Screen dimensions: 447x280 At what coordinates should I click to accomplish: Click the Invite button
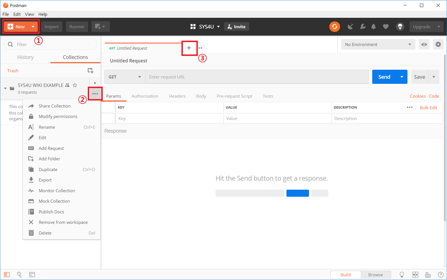[x=236, y=27]
